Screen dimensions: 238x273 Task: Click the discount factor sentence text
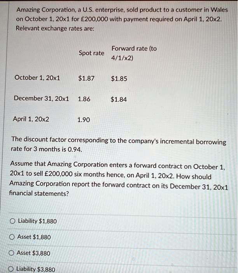119,144
